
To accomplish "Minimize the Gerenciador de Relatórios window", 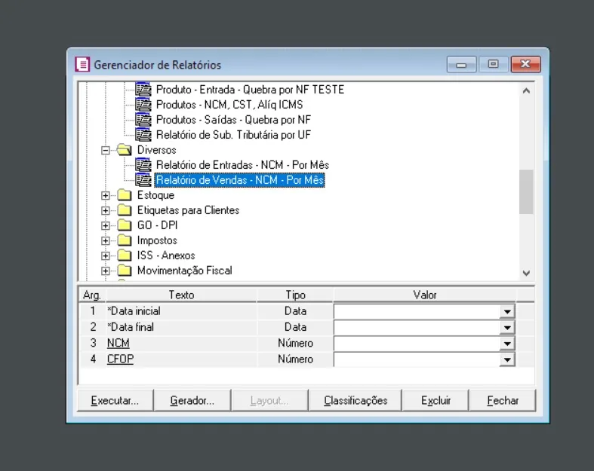I will click(x=461, y=64).
